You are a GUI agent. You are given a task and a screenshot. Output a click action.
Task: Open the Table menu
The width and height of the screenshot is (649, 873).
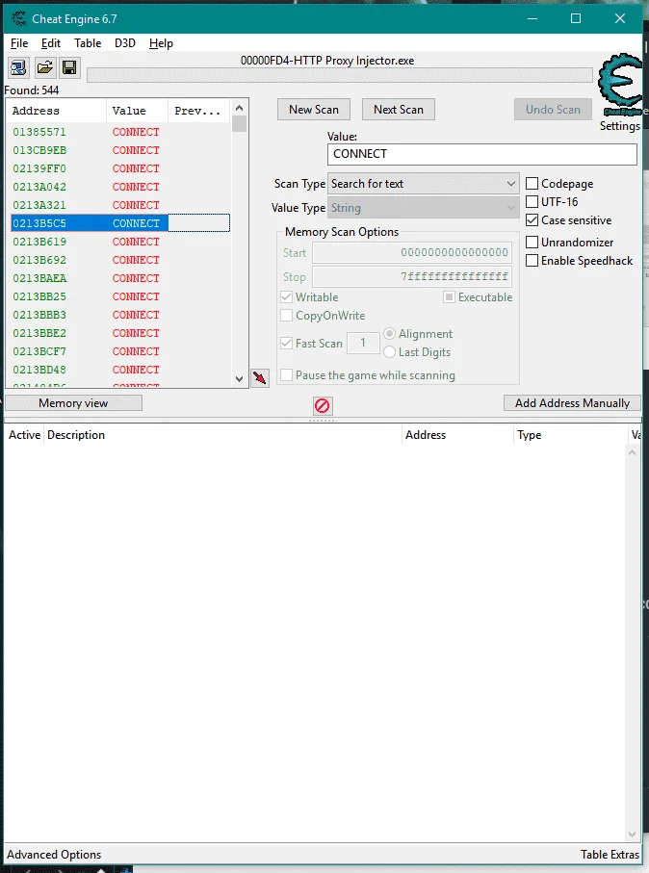tap(88, 43)
